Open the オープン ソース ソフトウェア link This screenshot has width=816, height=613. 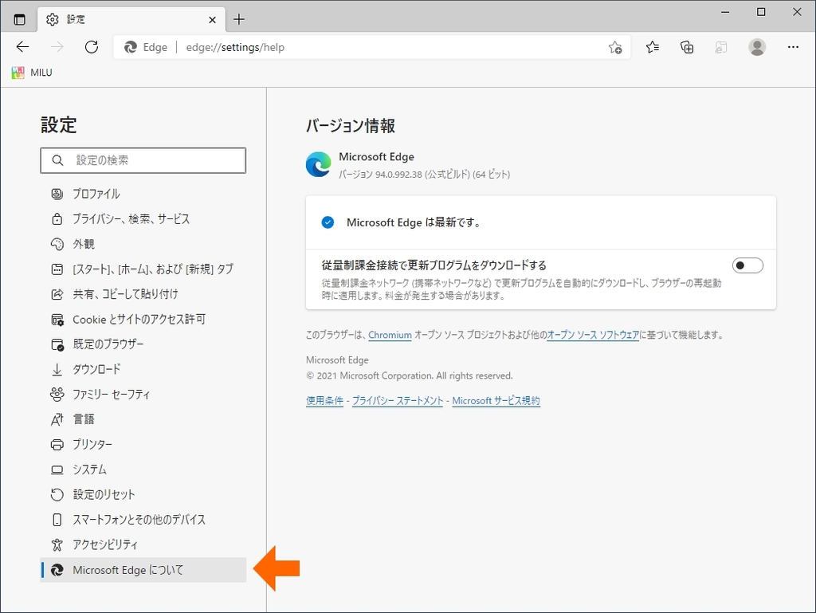click(593, 335)
